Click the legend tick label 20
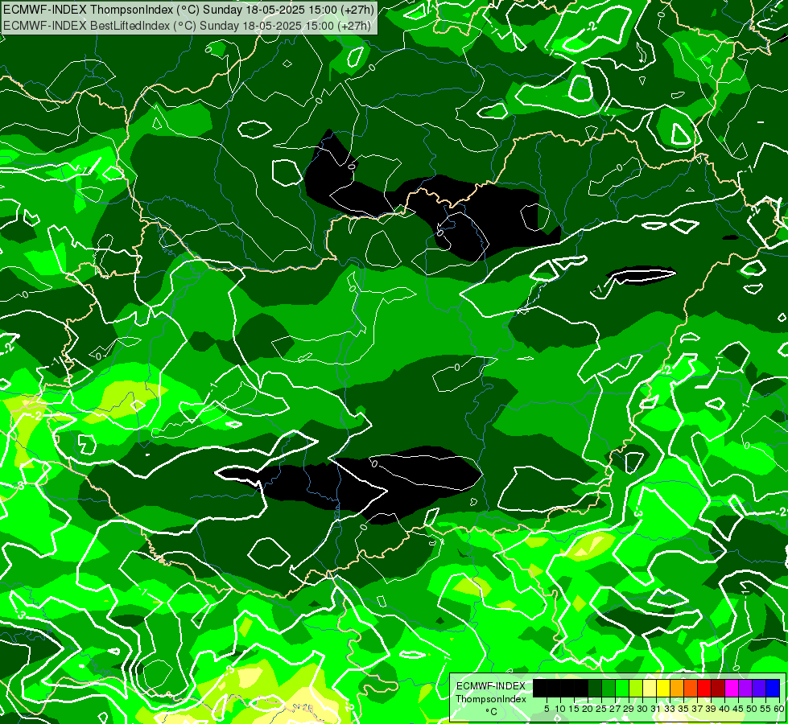788x724 pixels. tap(588, 709)
